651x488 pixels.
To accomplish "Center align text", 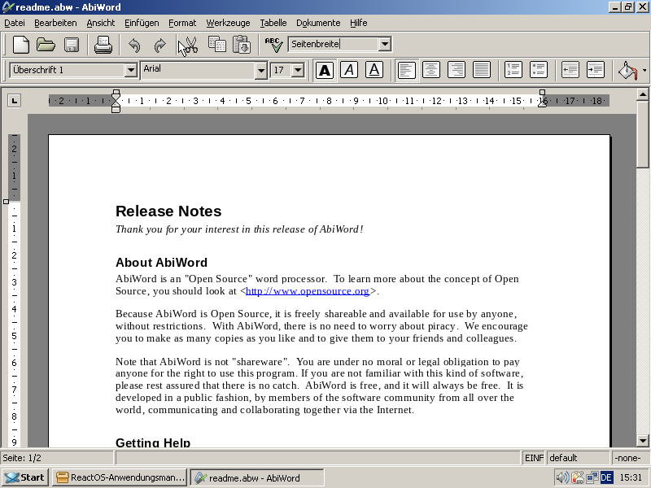I will coord(431,70).
